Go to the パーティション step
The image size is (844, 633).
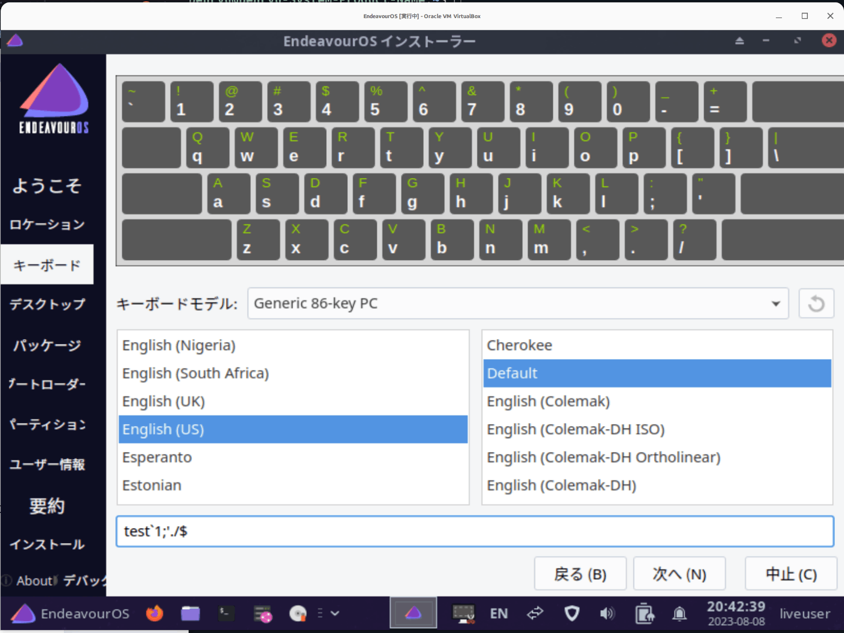click(47, 424)
